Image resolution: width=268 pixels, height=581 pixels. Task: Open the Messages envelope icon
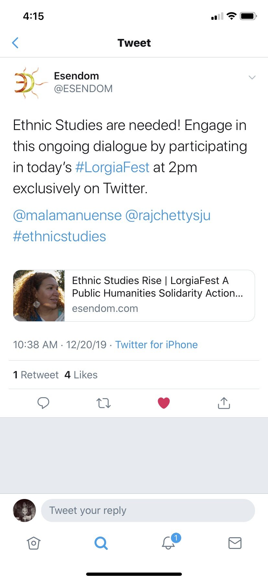(235, 543)
